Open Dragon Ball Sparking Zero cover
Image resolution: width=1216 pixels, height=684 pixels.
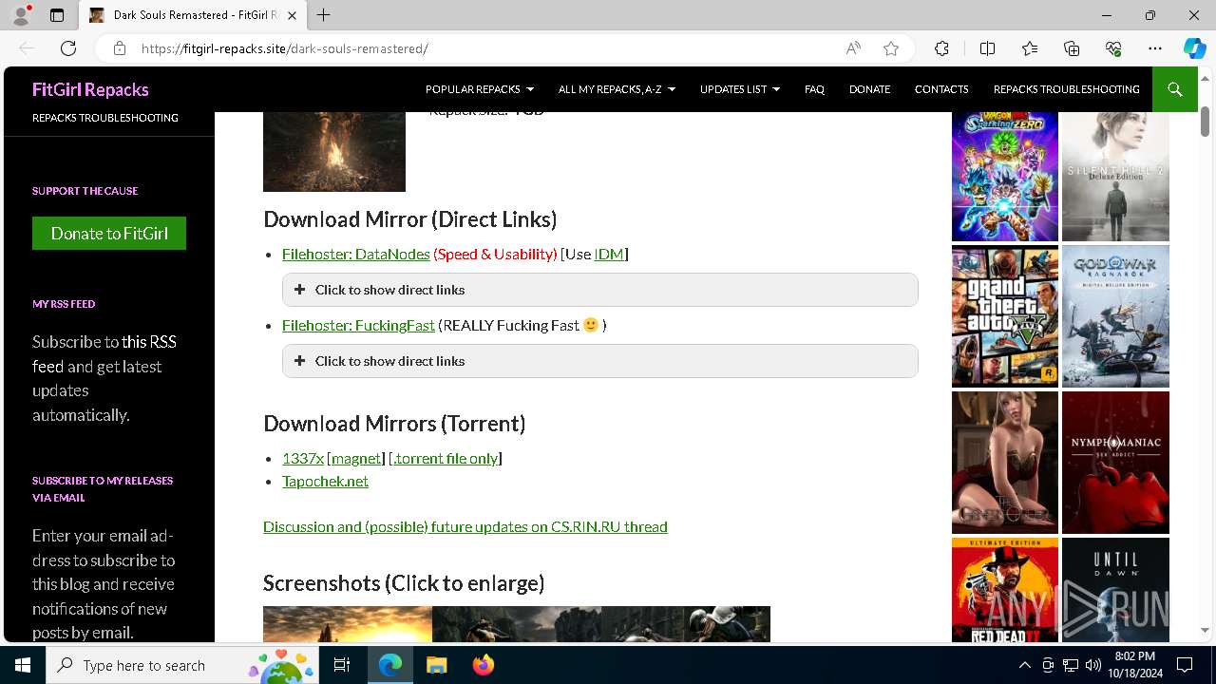[1005, 177]
